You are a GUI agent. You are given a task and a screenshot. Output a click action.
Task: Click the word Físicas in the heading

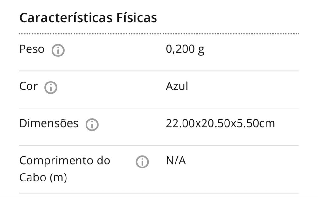[135, 18]
